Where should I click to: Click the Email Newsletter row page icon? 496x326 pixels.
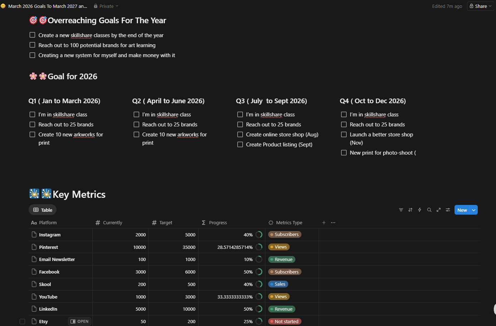[34, 259]
